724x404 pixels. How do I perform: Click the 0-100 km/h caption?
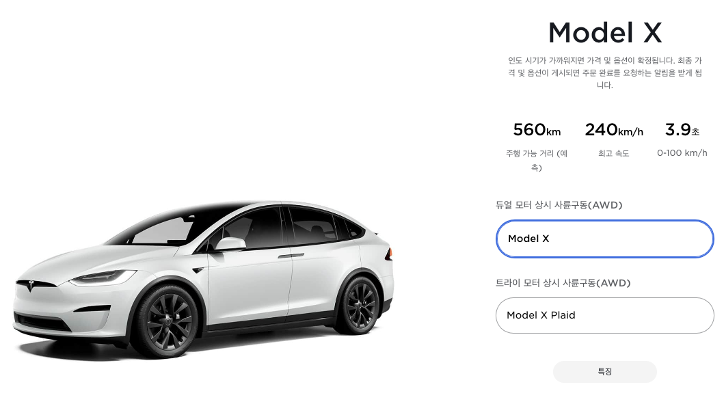coord(682,153)
